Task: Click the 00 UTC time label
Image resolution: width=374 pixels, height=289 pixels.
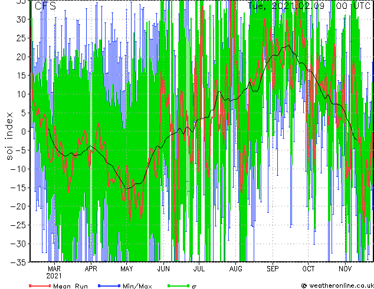Action: click(353, 5)
